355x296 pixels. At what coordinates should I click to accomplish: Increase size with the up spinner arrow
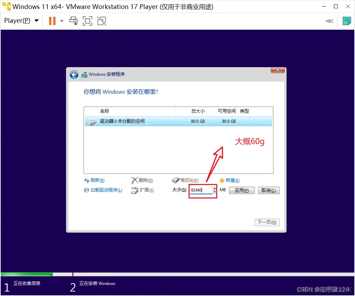tap(214, 188)
